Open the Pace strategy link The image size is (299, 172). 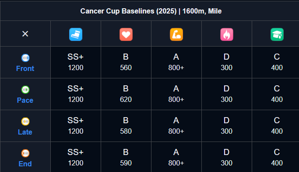[25, 100]
